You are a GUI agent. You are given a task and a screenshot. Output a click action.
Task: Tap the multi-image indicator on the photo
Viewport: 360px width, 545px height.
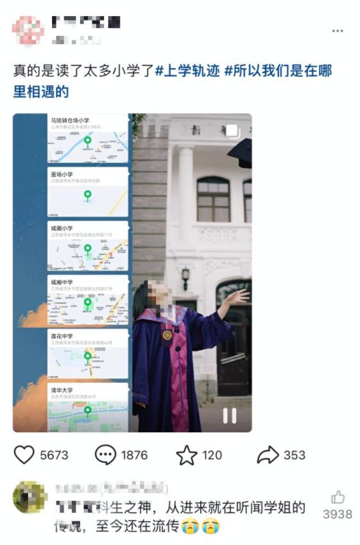[232, 131]
